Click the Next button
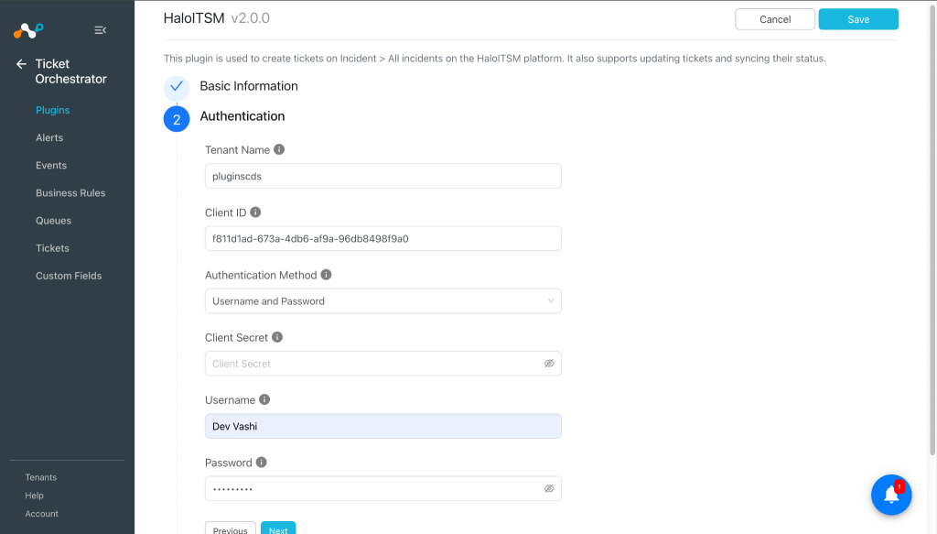 pyautogui.click(x=278, y=528)
